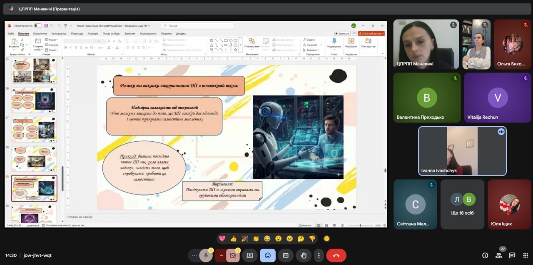Select the 'Ще 18 осіб' participants tile
The image size is (533, 265).
(462, 204)
